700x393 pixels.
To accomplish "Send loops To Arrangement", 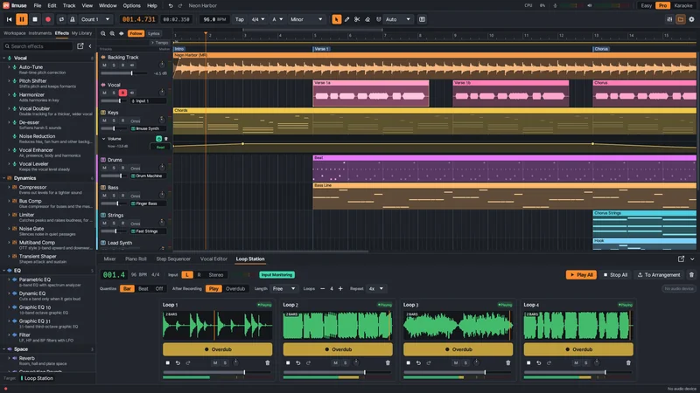I will point(659,275).
